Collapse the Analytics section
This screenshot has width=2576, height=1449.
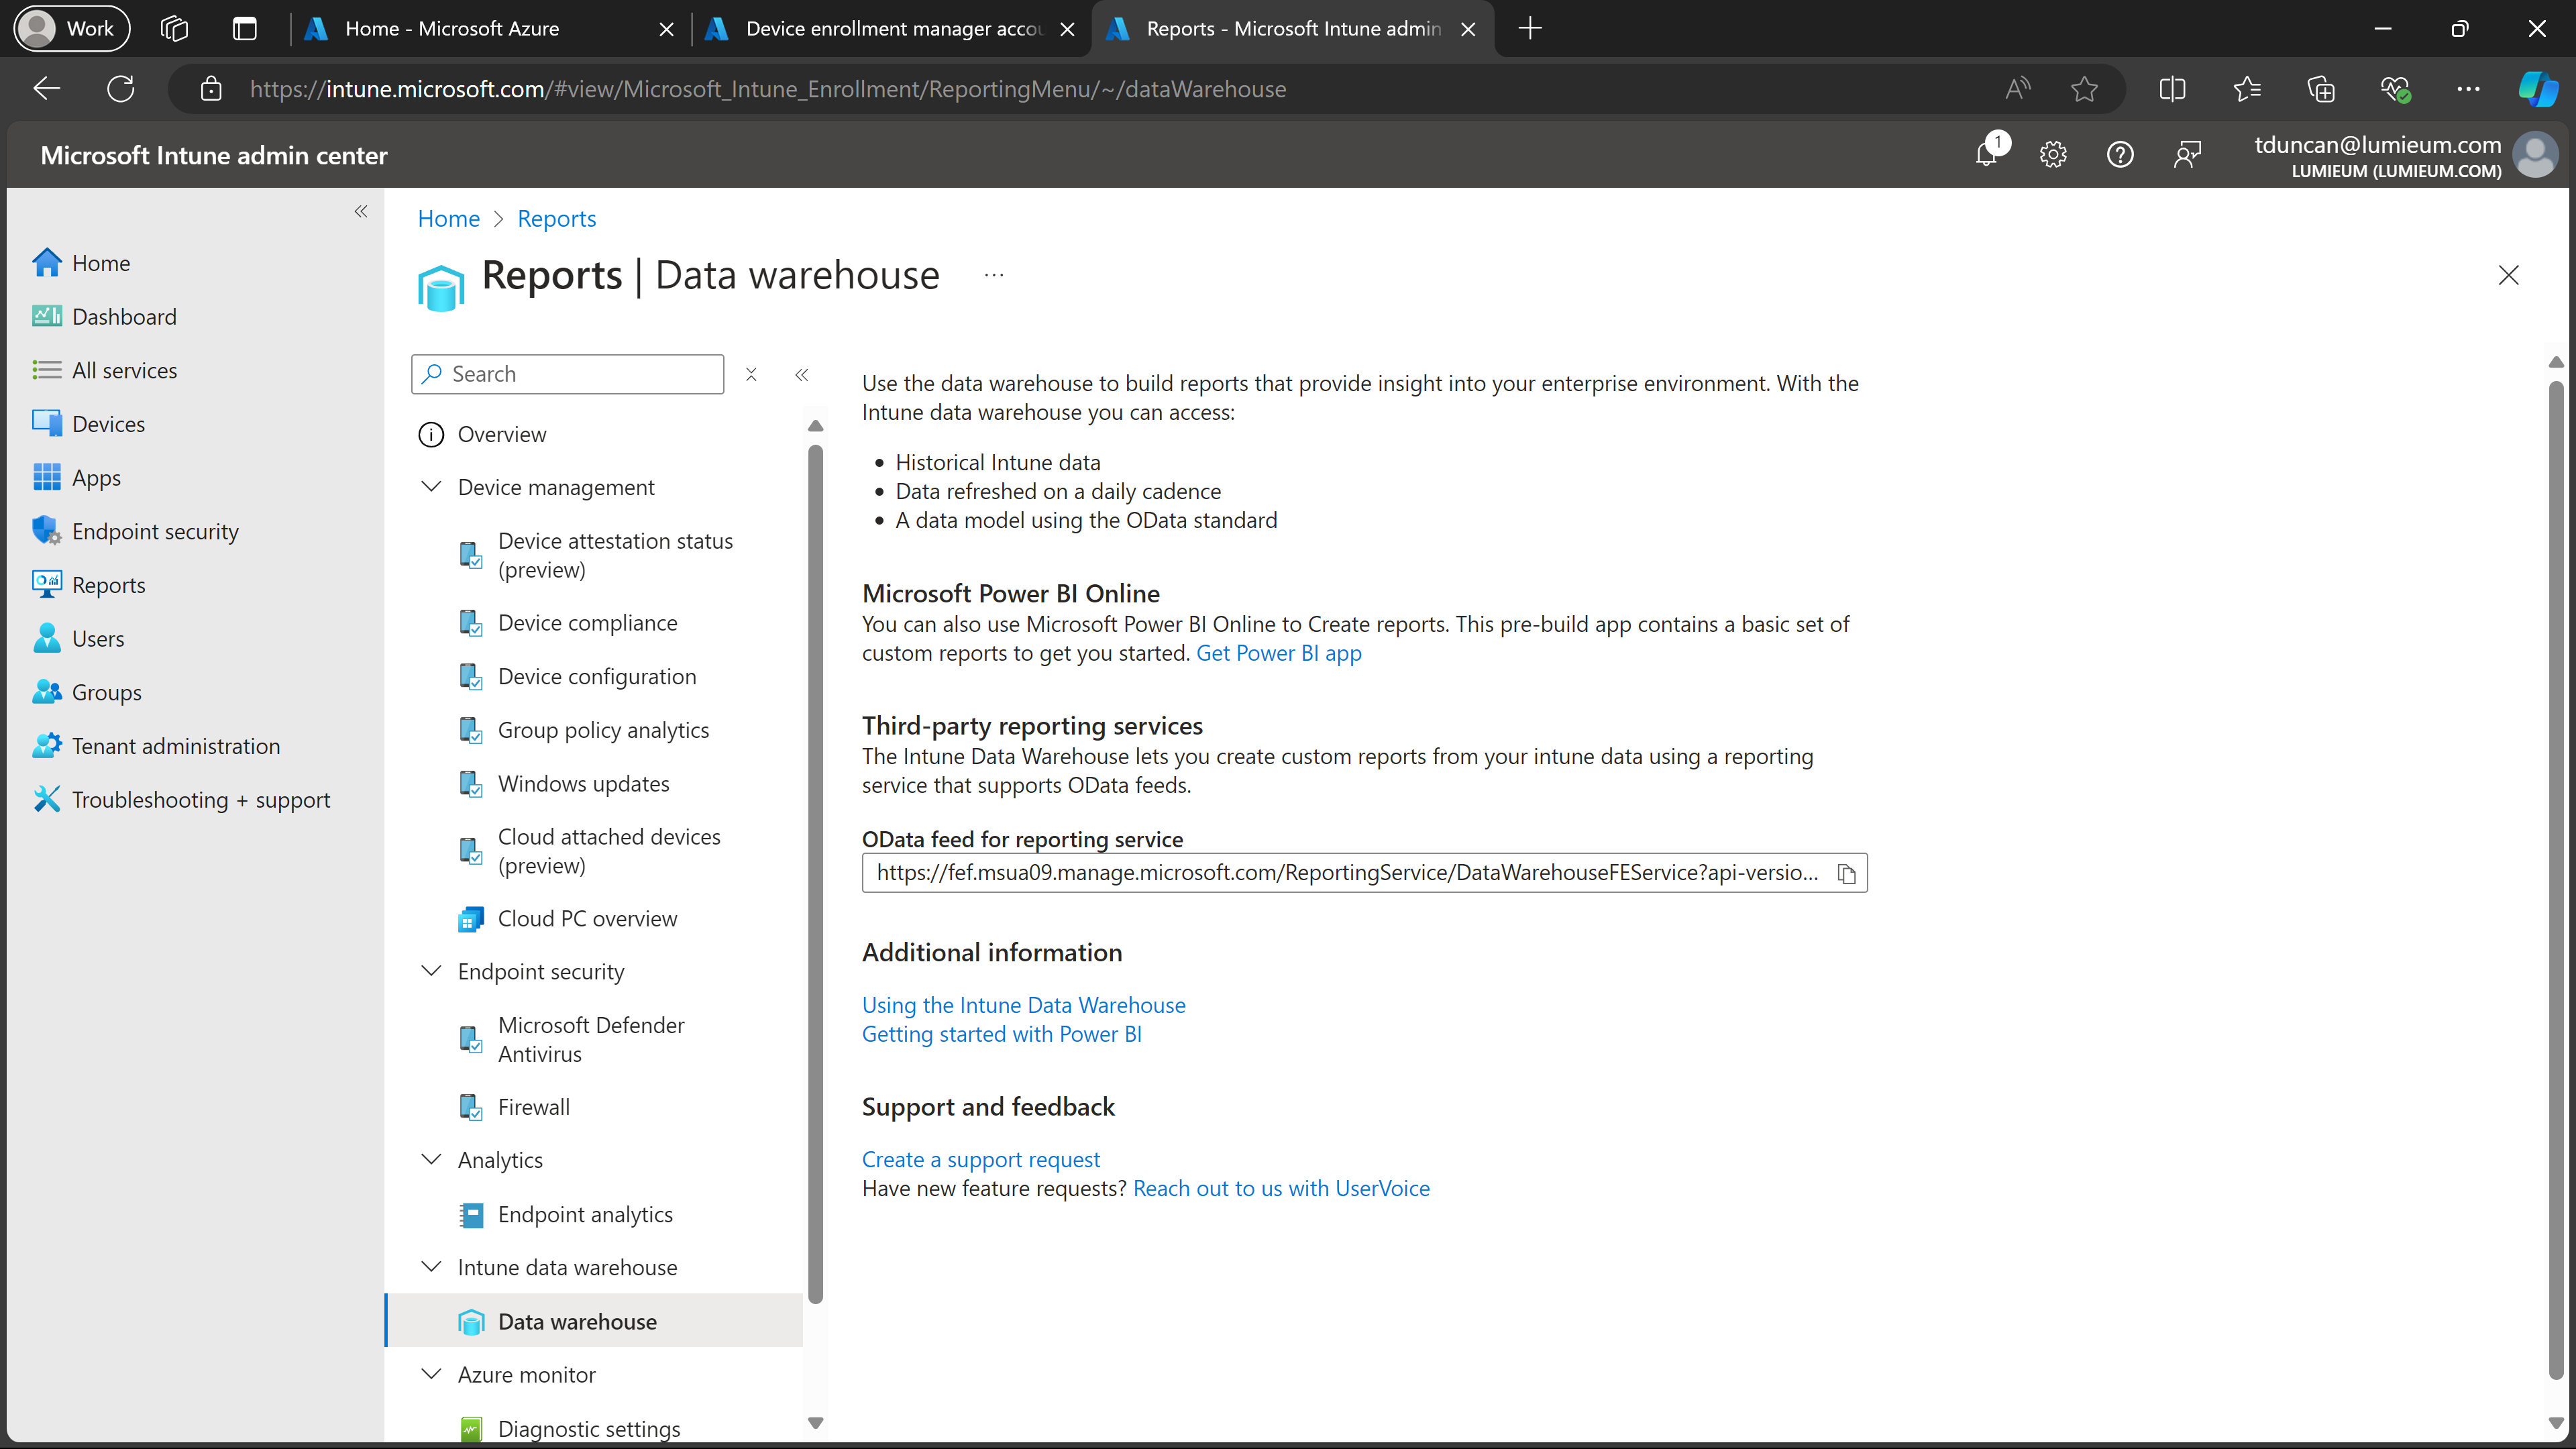(x=431, y=1160)
